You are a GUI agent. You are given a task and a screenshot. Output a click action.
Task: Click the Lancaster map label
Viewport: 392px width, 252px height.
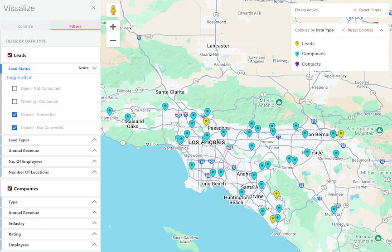click(218, 46)
